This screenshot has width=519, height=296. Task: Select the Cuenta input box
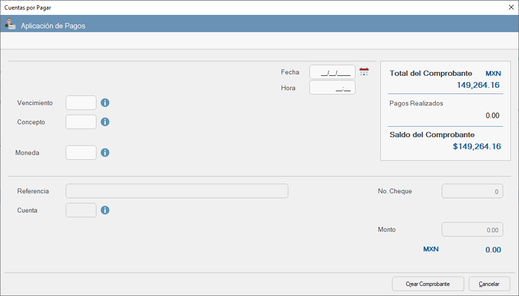[x=81, y=210]
